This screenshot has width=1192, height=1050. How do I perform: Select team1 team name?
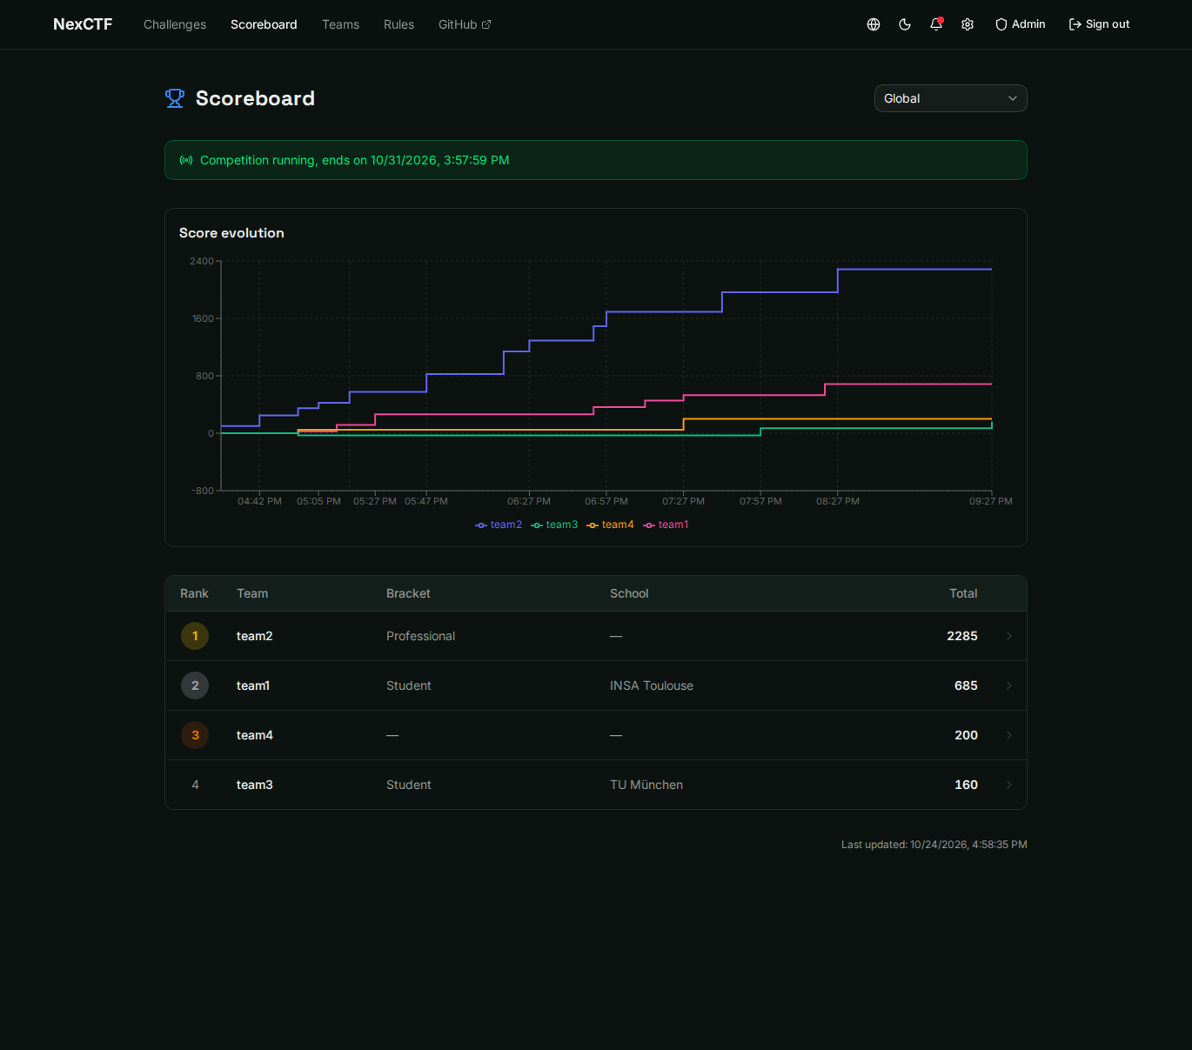[x=253, y=686]
